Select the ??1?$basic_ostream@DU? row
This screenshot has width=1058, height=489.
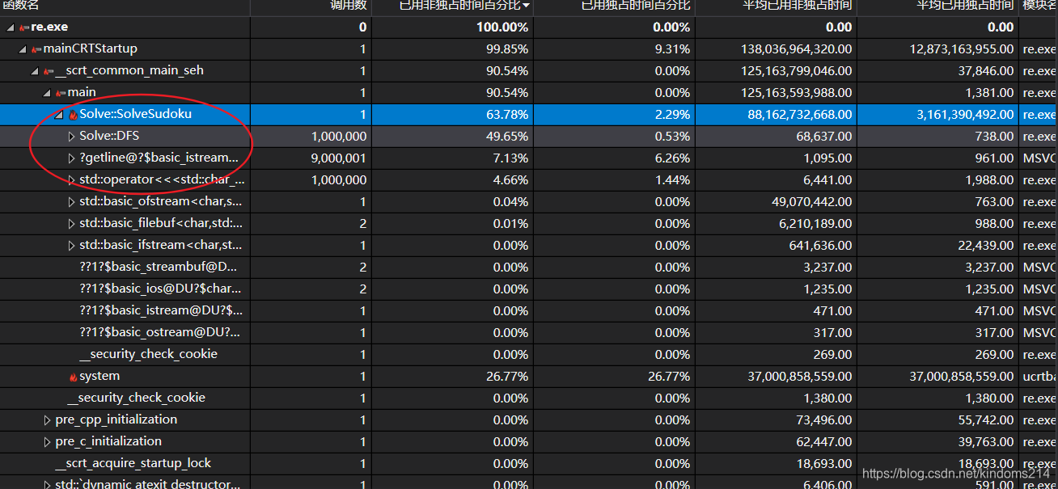tap(529, 332)
